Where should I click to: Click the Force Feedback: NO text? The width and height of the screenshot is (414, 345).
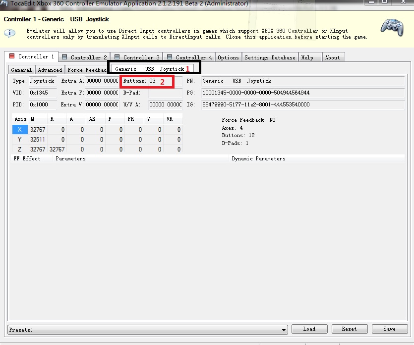248,120
